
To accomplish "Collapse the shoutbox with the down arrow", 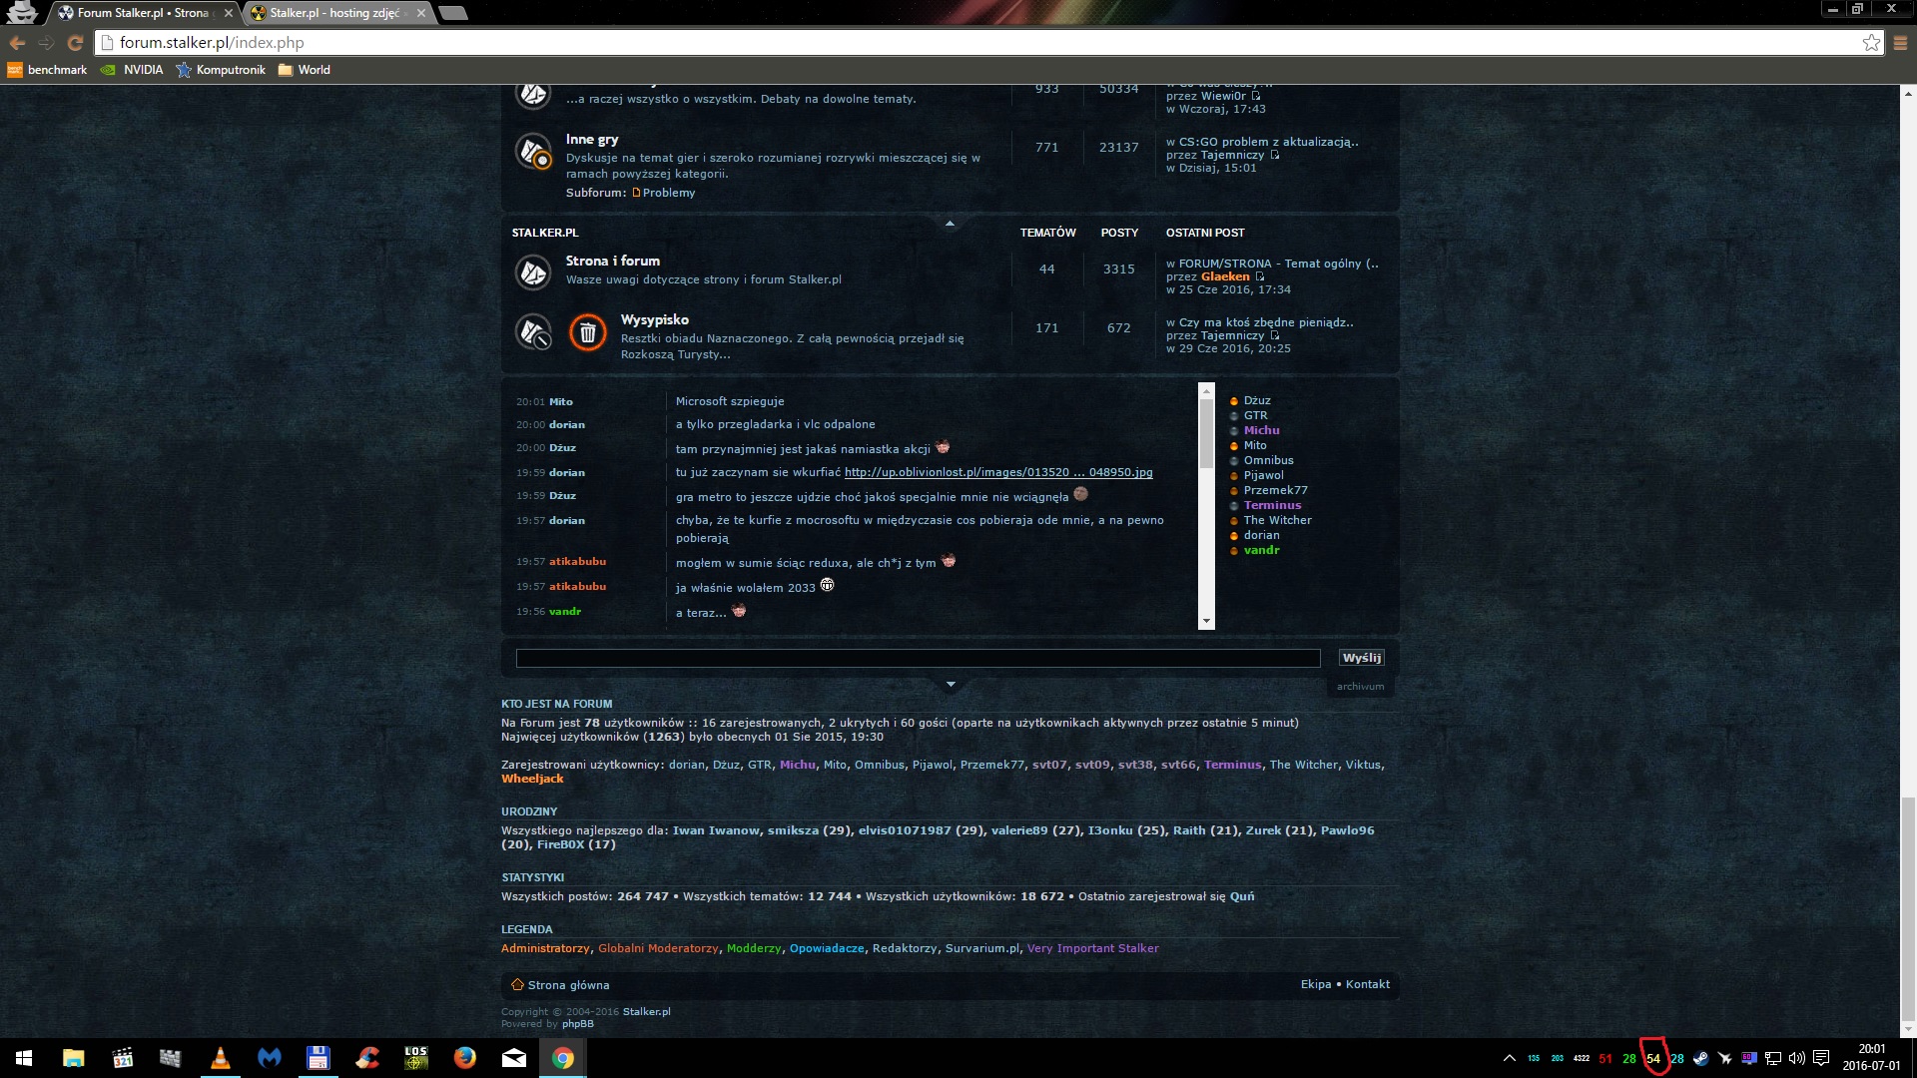I will (951, 685).
